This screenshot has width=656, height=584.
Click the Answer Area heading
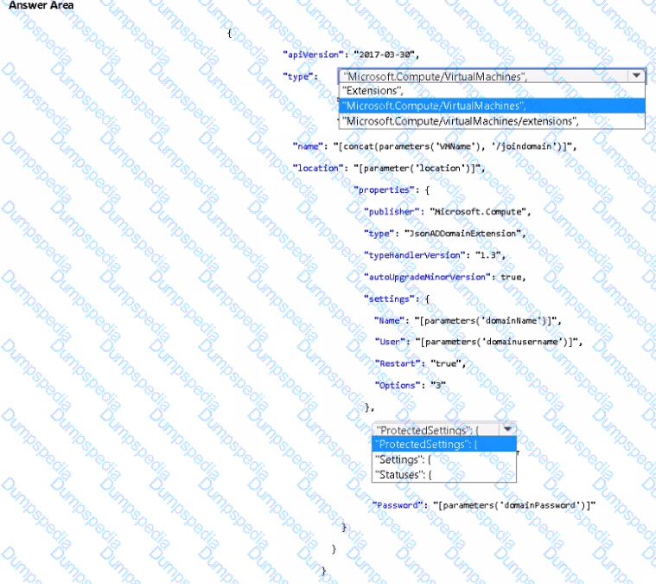41,6
